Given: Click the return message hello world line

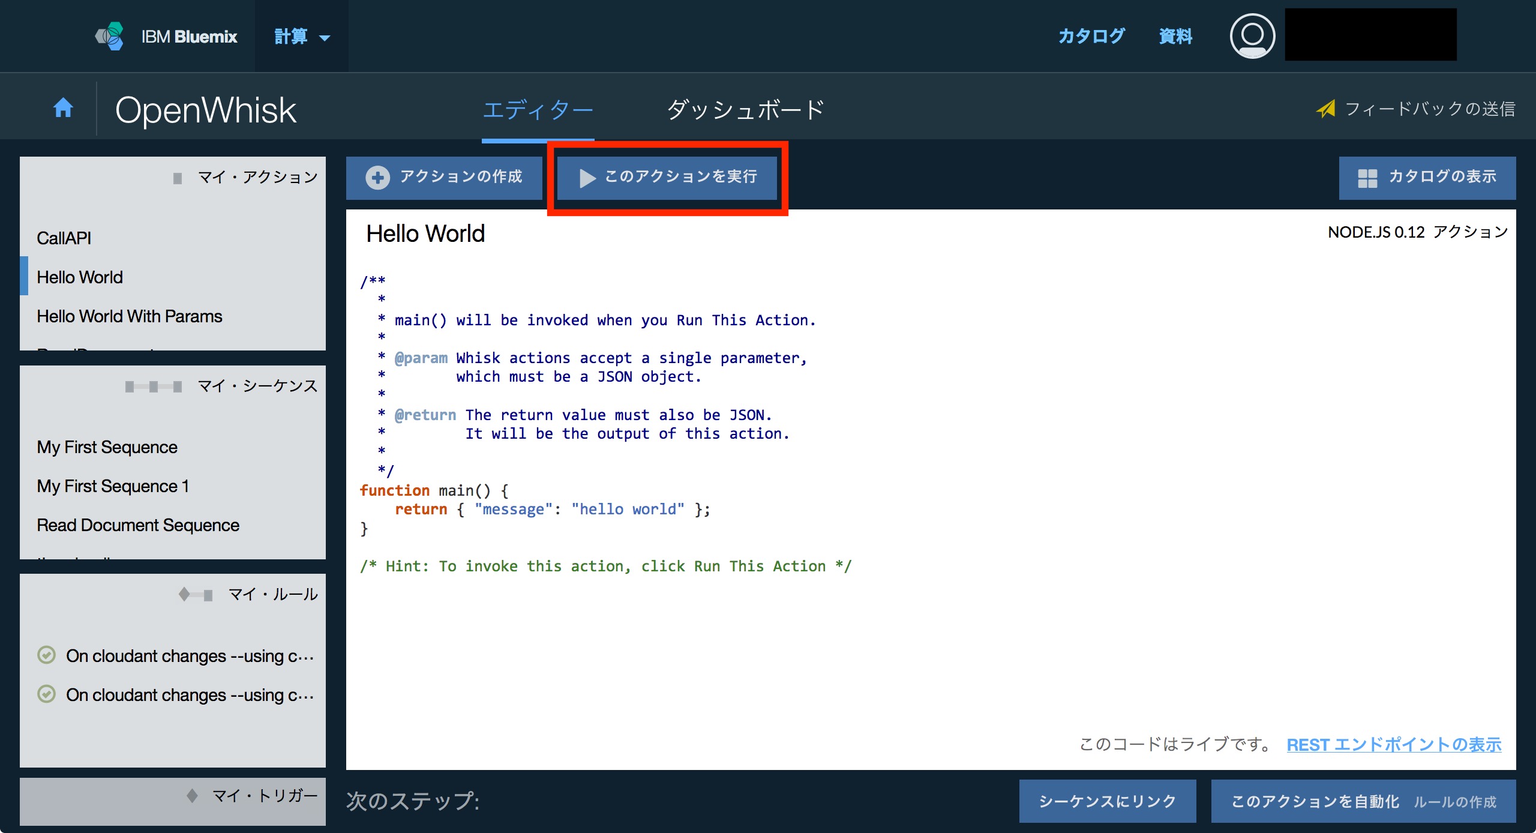Looking at the screenshot, I should (553, 510).
